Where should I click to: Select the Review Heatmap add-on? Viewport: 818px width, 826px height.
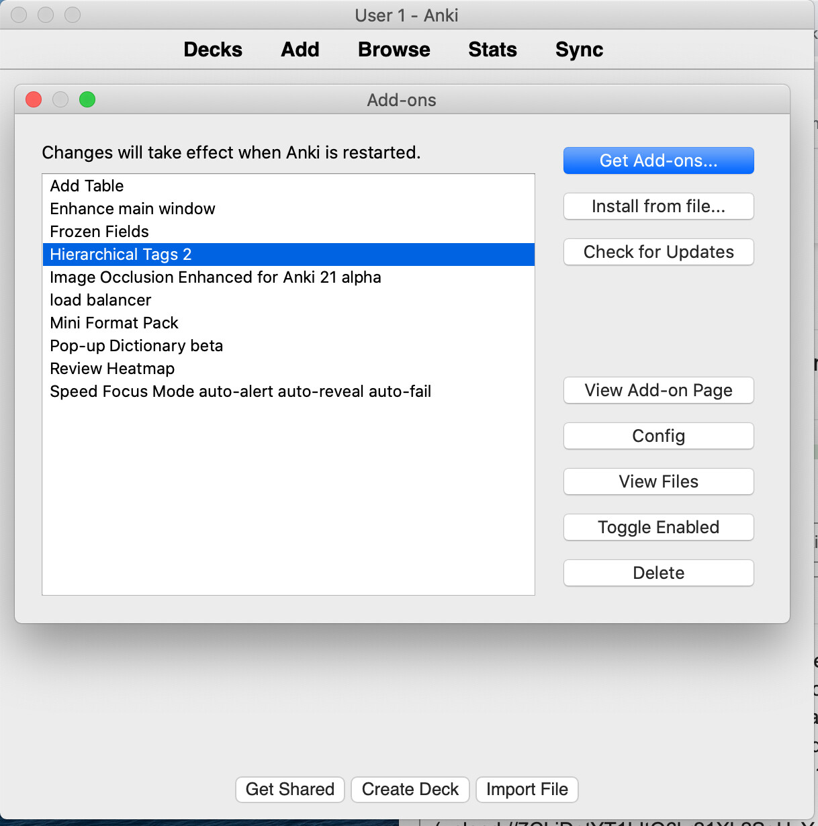pos(288,369)
